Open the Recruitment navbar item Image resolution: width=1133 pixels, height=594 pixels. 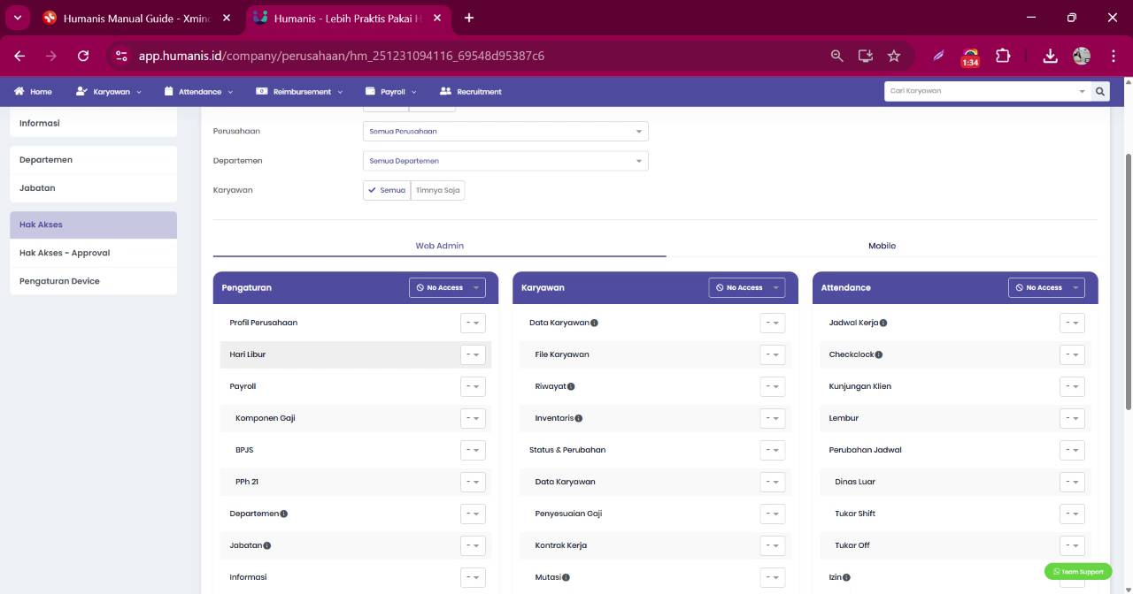tap(470, 91)
